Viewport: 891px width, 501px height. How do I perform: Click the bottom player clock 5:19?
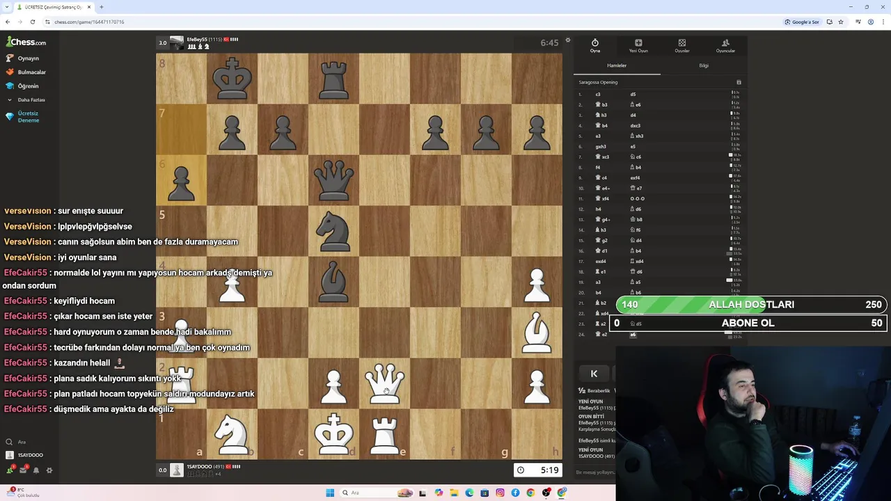pos(538,470)
